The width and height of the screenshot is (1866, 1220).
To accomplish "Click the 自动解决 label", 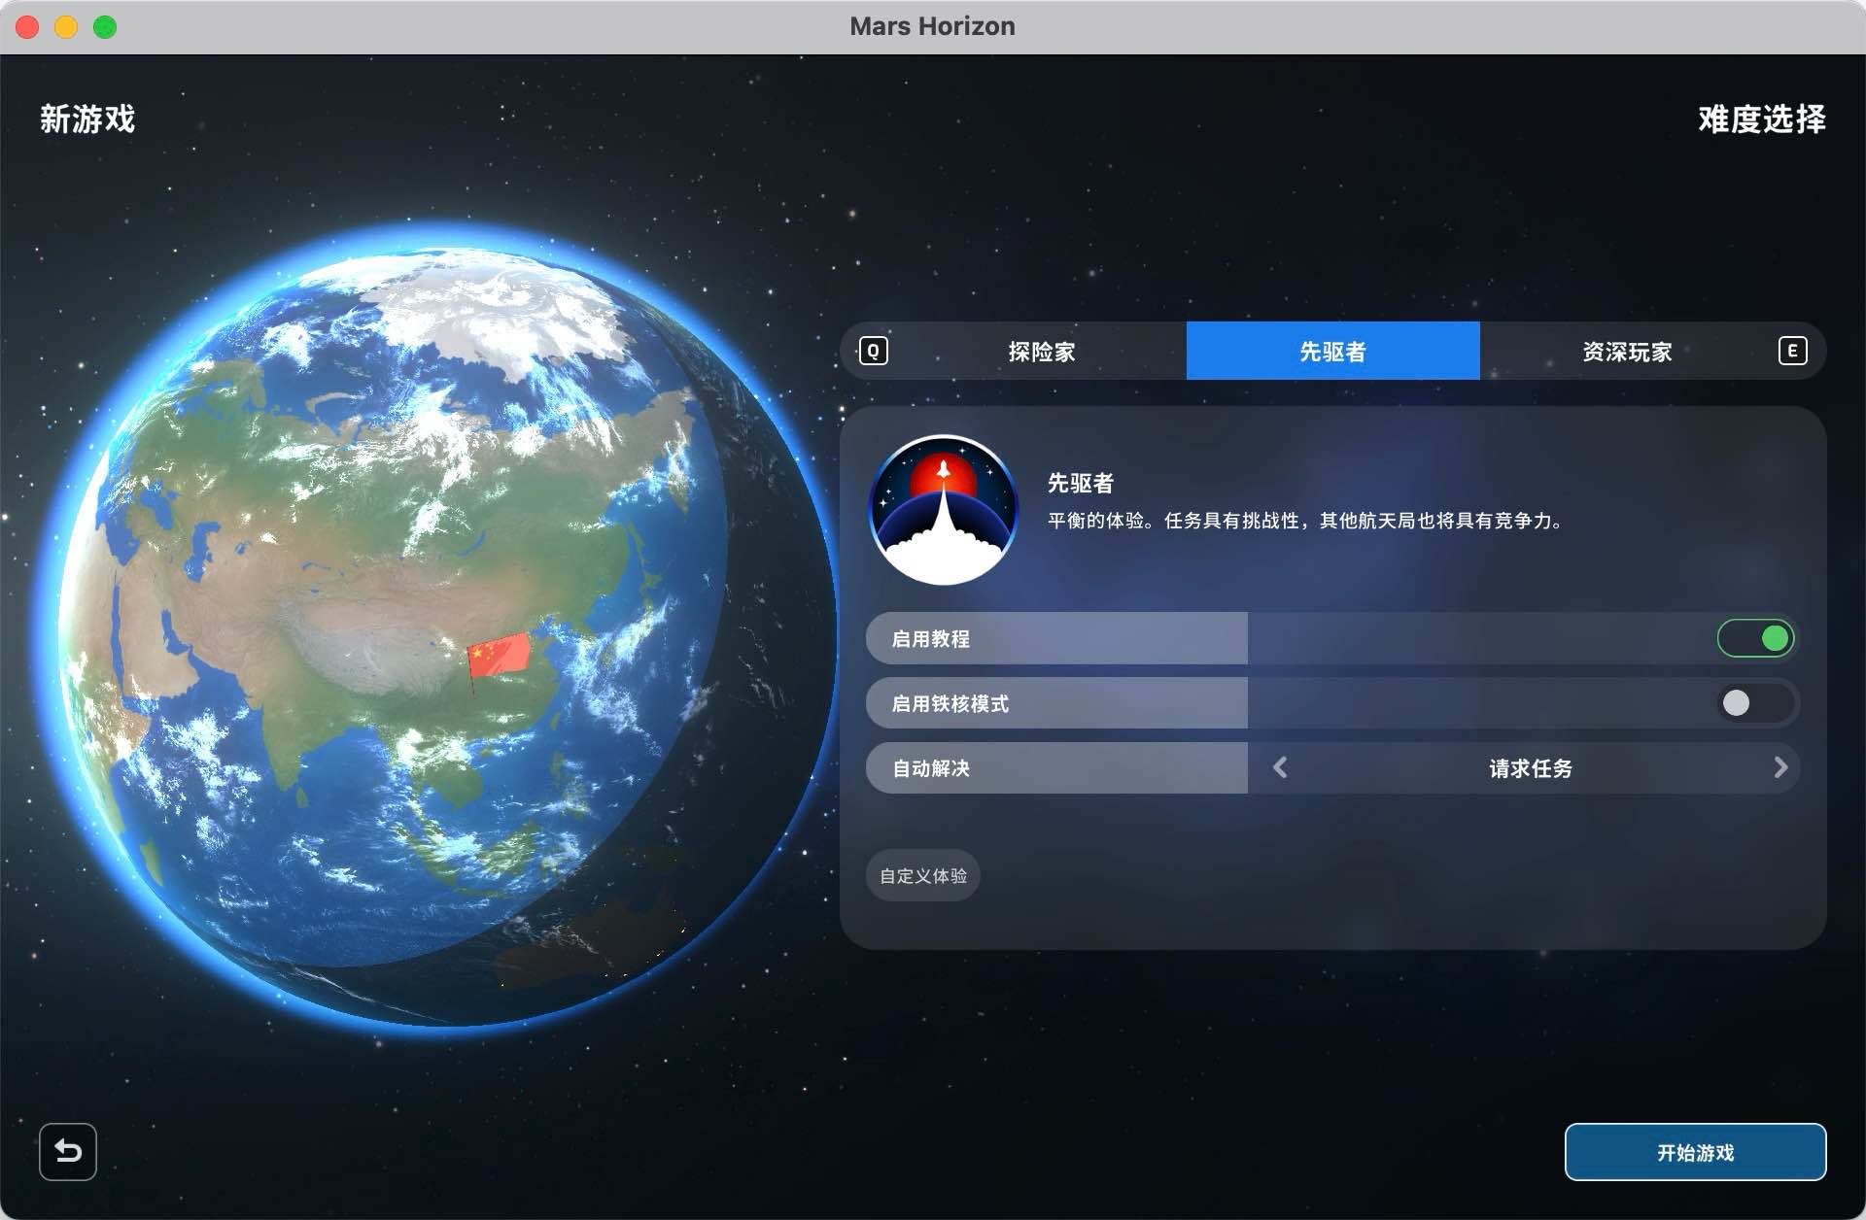I will [x=930, y=768].
